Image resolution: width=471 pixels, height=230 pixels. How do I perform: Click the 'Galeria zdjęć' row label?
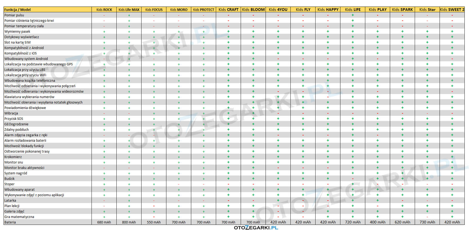(14, 211)
